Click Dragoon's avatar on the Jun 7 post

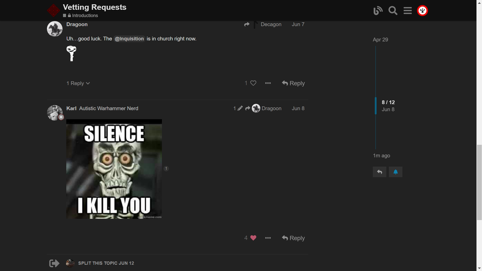55,29
